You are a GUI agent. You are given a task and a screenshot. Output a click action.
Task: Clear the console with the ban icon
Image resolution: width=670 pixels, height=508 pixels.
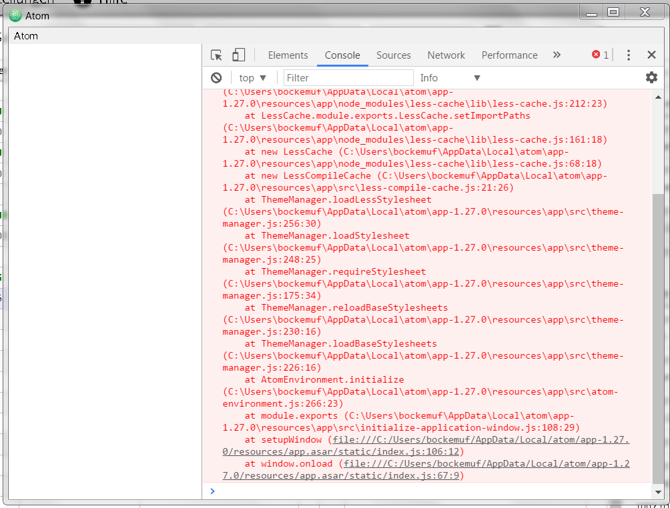click(x=216, y=78)
